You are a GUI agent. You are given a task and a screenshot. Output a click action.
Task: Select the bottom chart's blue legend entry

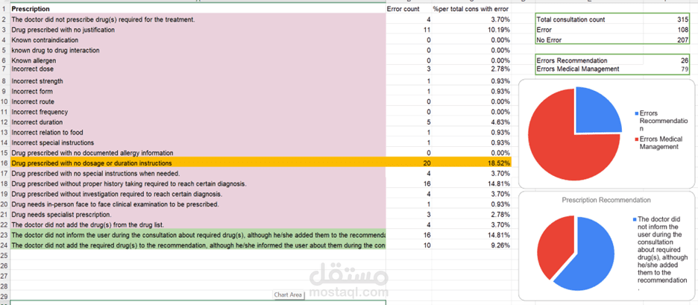660,254
